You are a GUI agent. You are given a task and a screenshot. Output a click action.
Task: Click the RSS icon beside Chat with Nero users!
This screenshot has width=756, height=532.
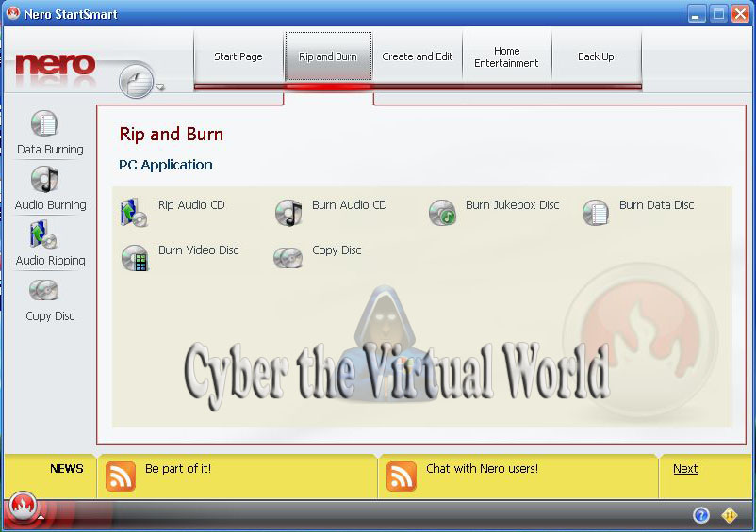402,476
